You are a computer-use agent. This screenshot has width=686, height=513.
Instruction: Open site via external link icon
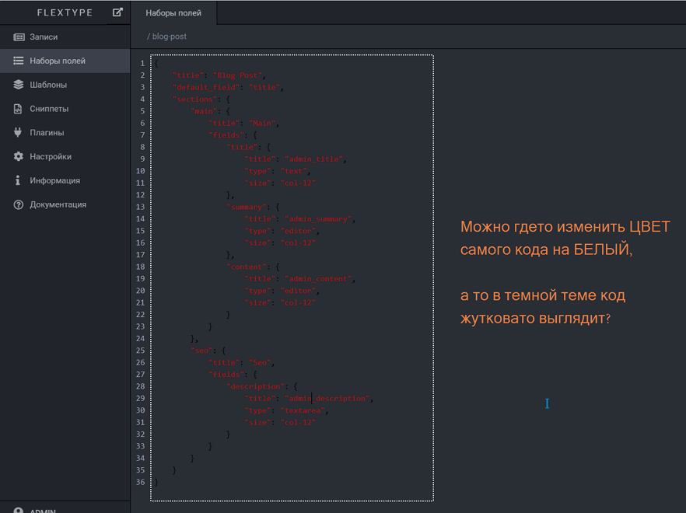tap(117, 12)
